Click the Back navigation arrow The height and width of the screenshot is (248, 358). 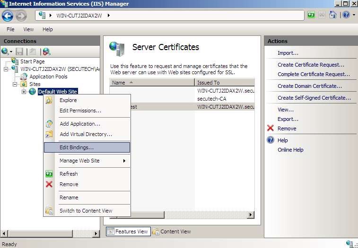click(x=8, y=16)
